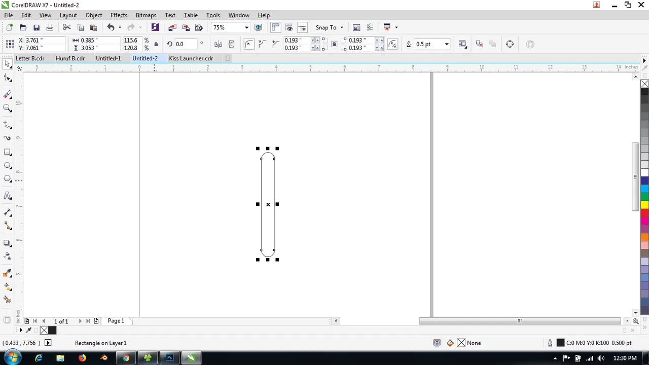Select the Interactive Fill tool

[x=8, y=287]
